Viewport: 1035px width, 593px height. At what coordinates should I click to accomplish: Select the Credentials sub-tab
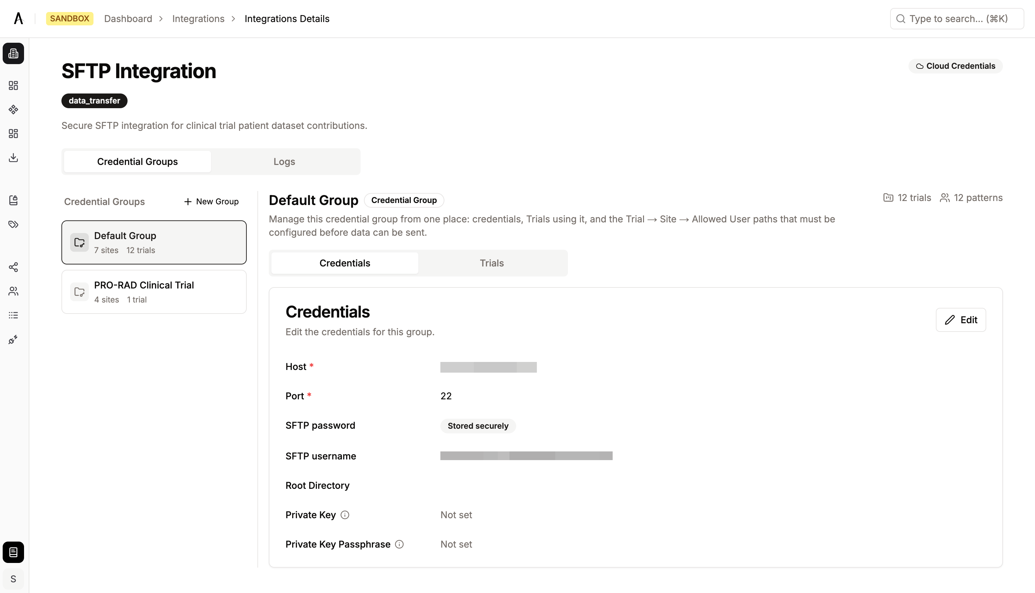click(345, 263)
